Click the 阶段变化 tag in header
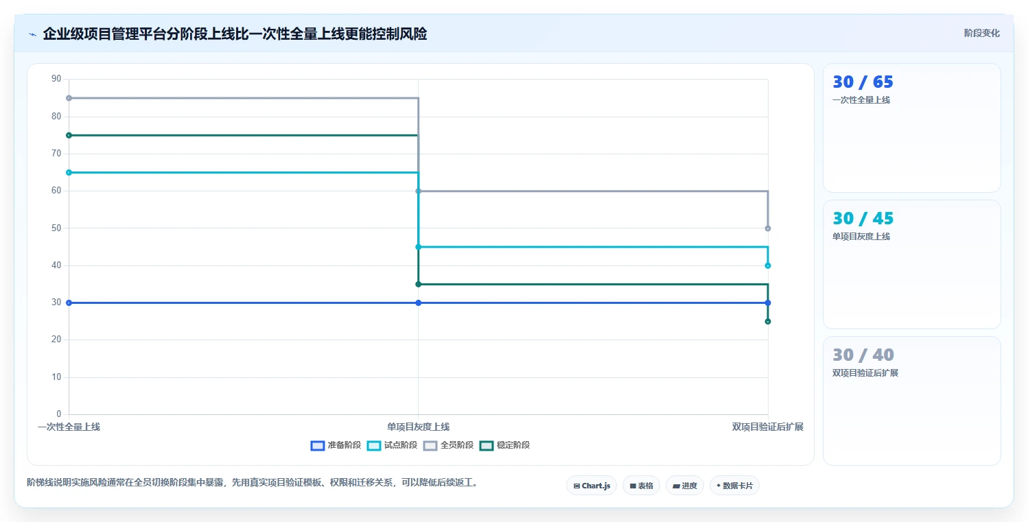1028x522 pixels. [x=981, y=33]
